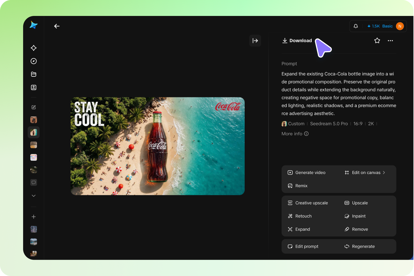Click the 2K resolution label

[371, 124]
